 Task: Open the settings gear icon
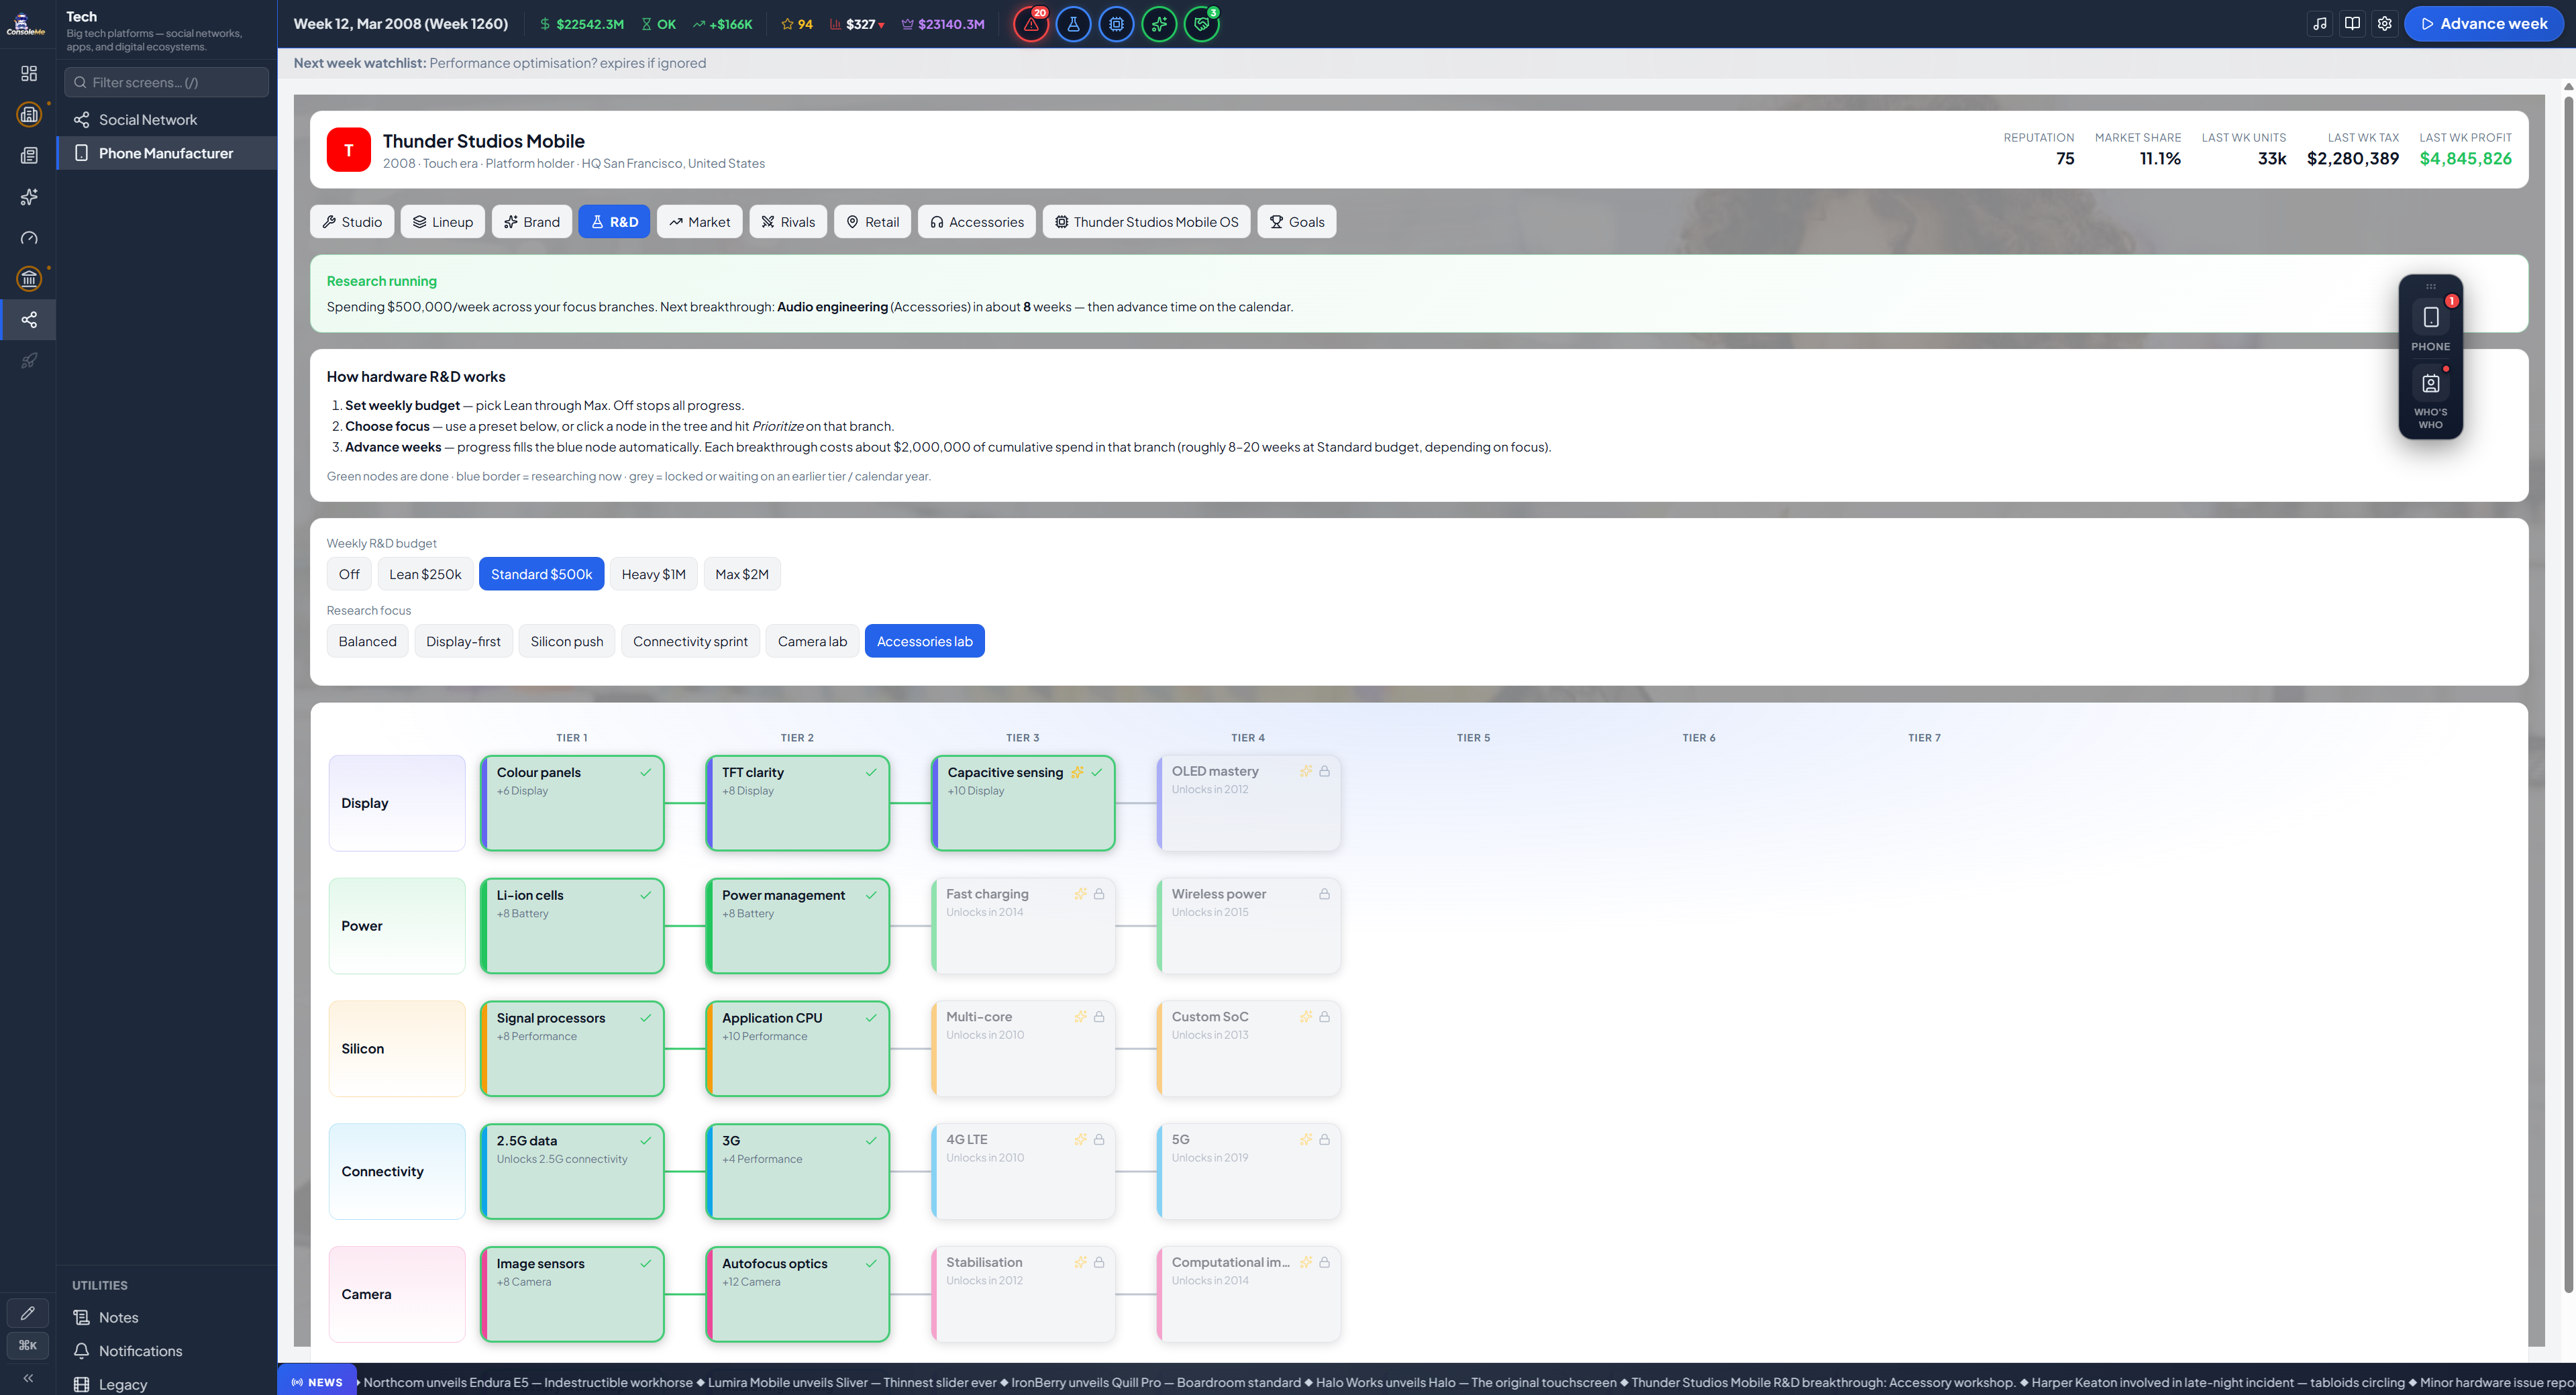click(x=2385, y=24)
